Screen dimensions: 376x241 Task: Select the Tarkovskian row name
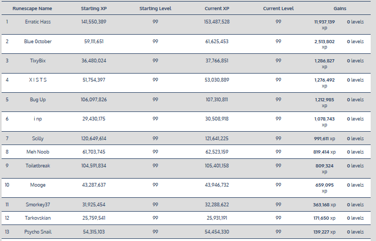click(38, 218)
